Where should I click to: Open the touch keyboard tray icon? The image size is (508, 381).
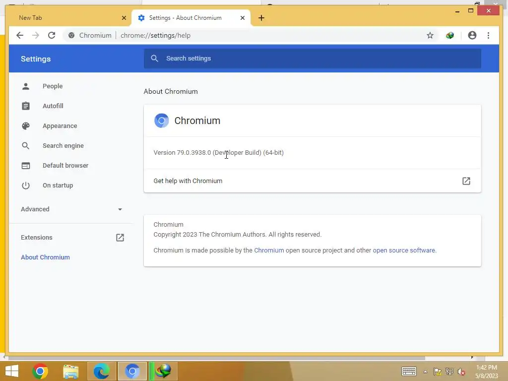(409, 371)
